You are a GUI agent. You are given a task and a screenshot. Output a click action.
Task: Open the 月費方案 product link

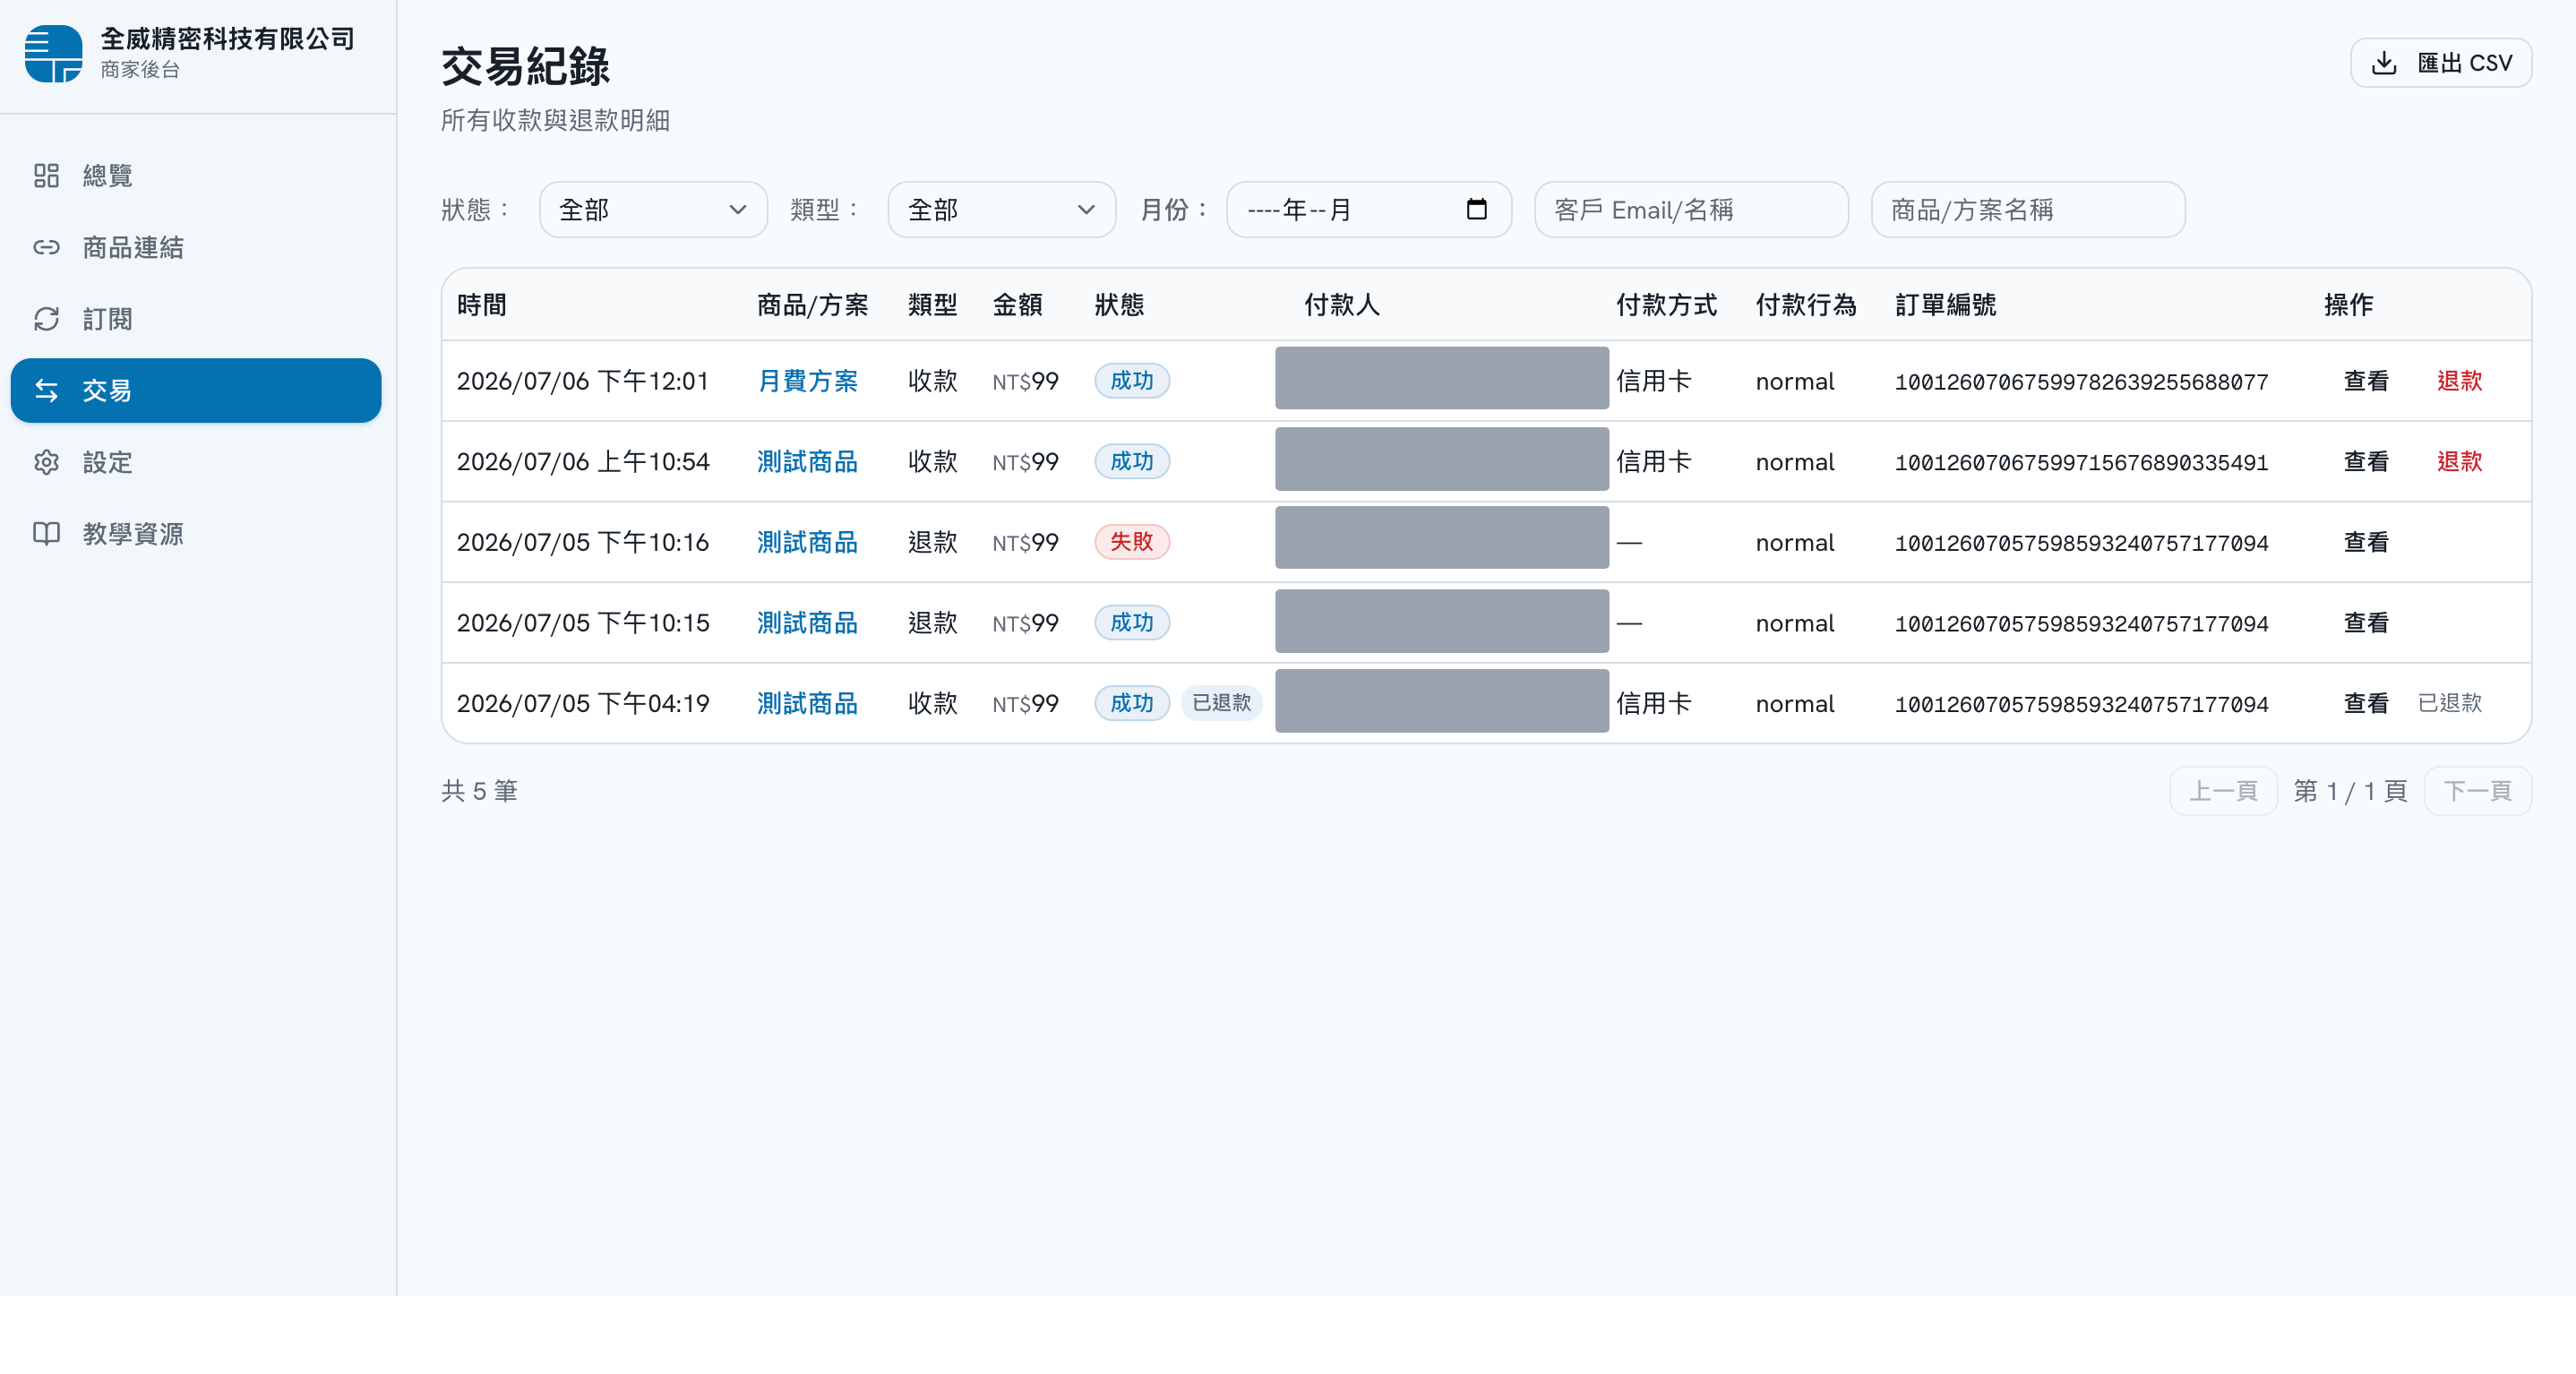point(807,381)
